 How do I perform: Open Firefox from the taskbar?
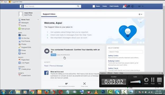pyautogui.click(x=47, y=92)
